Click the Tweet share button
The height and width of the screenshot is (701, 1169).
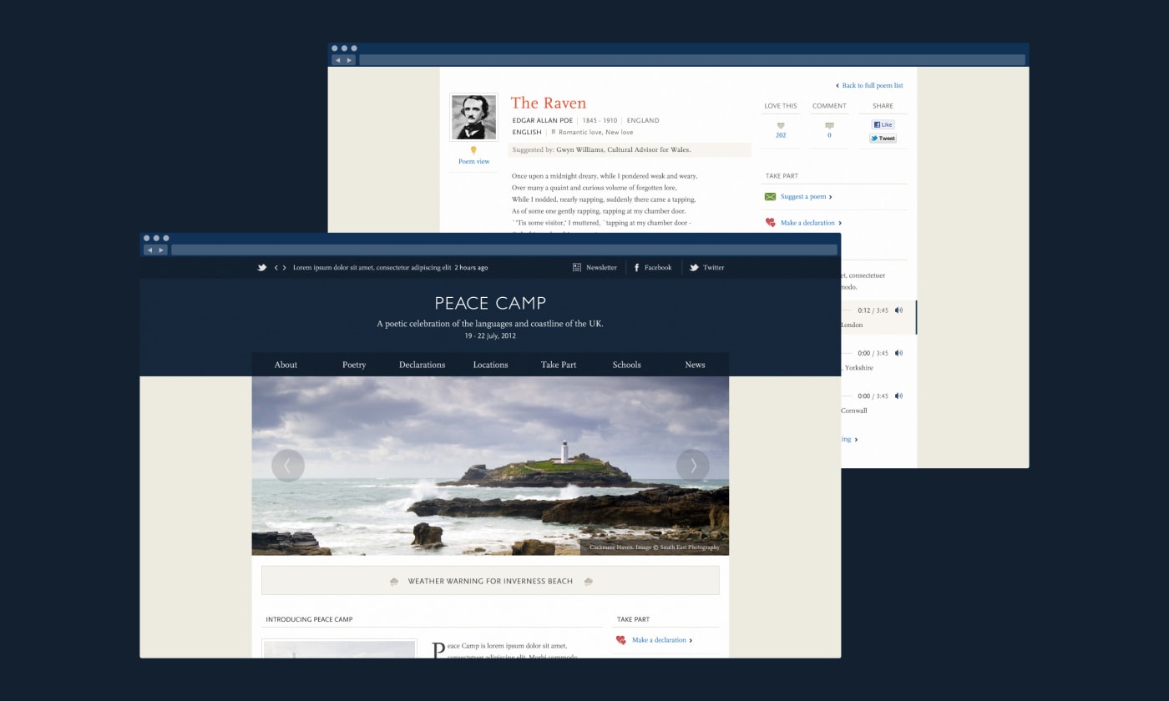click(883, 139)
